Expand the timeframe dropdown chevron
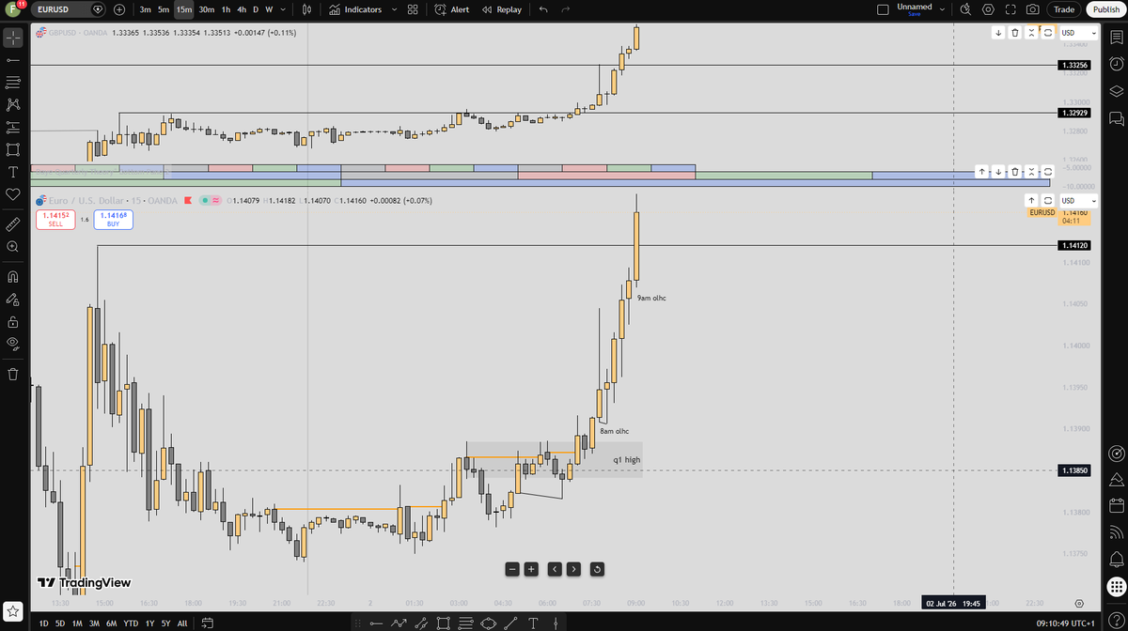 coord(285,9)
